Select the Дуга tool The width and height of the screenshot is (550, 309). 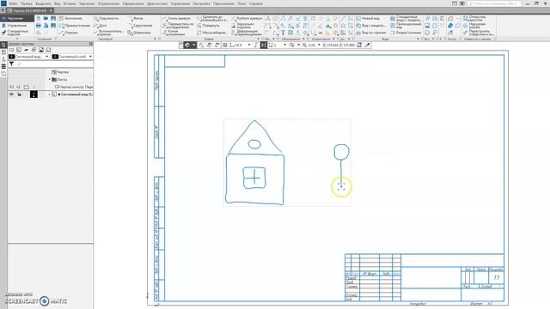pos(101,26)
